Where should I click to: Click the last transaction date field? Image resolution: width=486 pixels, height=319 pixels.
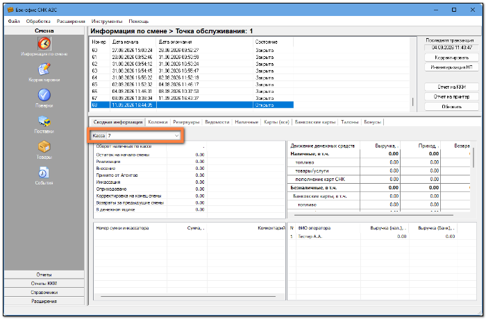click(451, 47)
